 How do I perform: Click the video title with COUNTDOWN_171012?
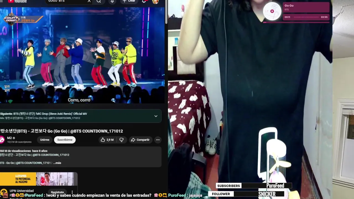61,131
